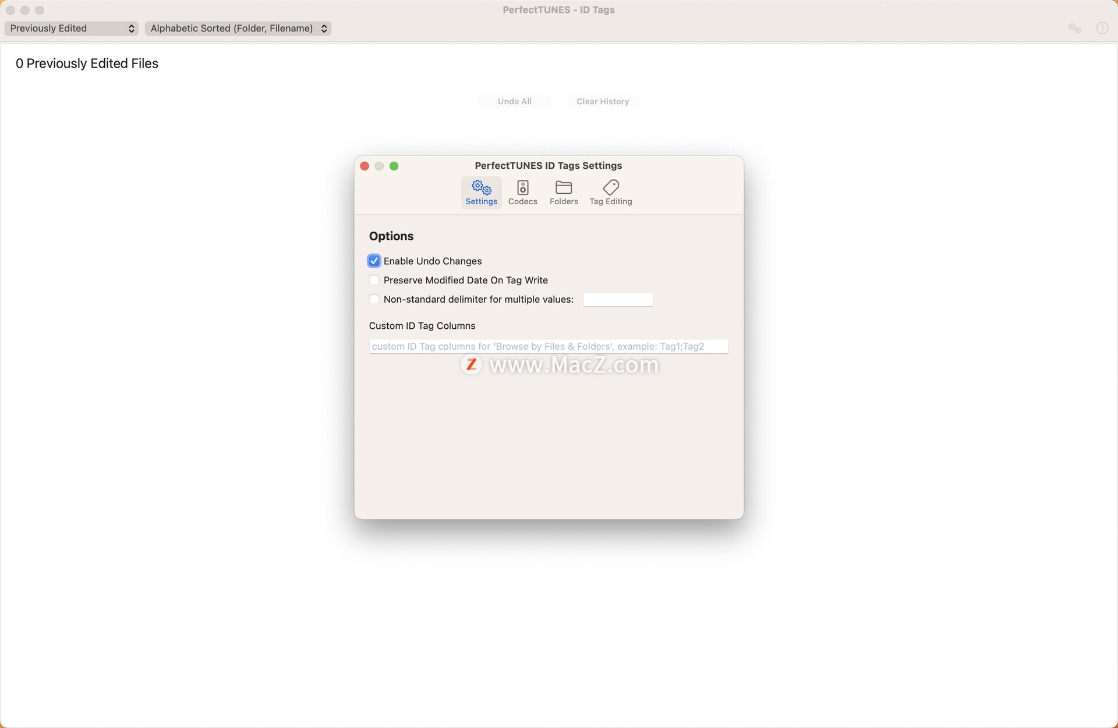
Task: Click the 0 Previously Edited Files heading
Action: pos(87,63)
